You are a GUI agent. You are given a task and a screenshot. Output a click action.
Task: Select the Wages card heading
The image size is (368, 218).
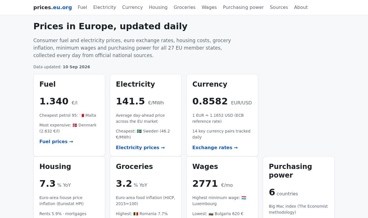tap(205, 166)
